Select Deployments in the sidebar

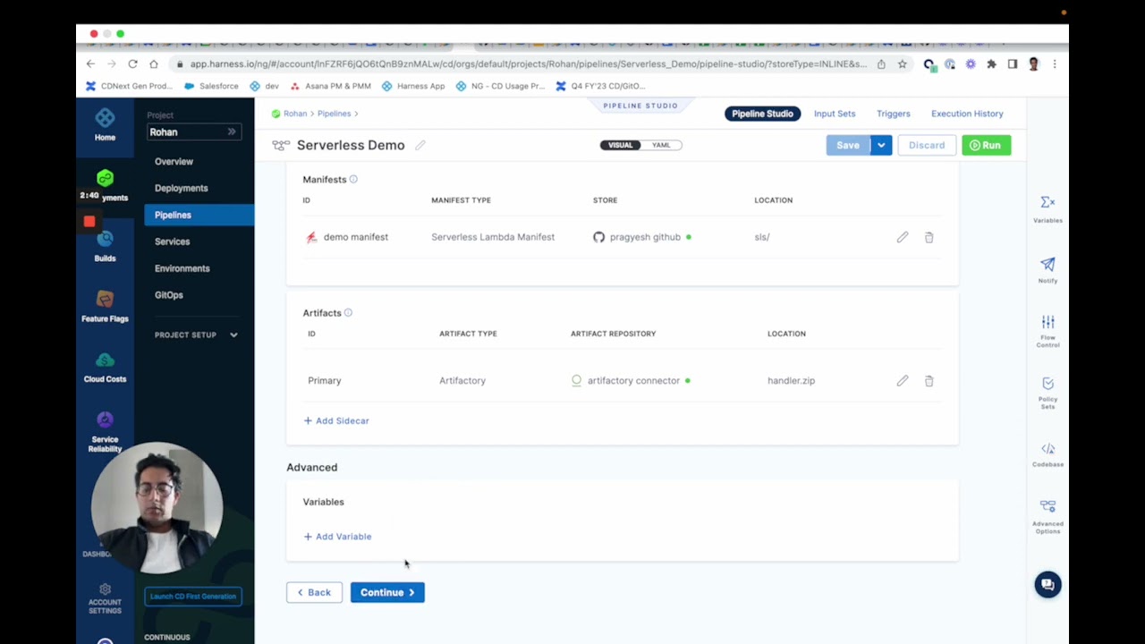[181, 189]
